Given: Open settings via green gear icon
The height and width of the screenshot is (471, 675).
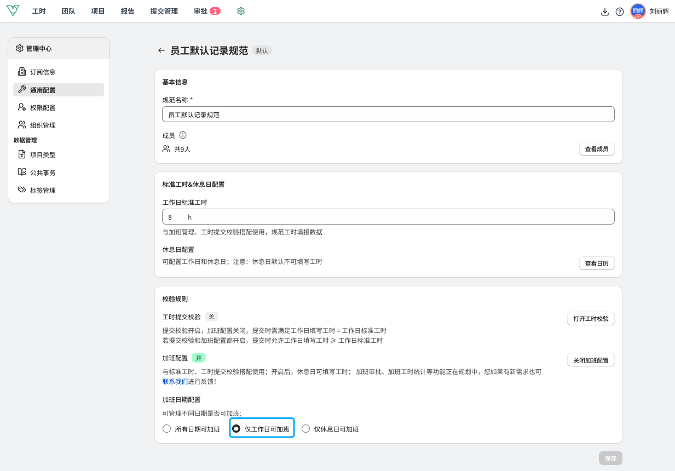Looking at the screenshot, I should click(x=241, y=11).
